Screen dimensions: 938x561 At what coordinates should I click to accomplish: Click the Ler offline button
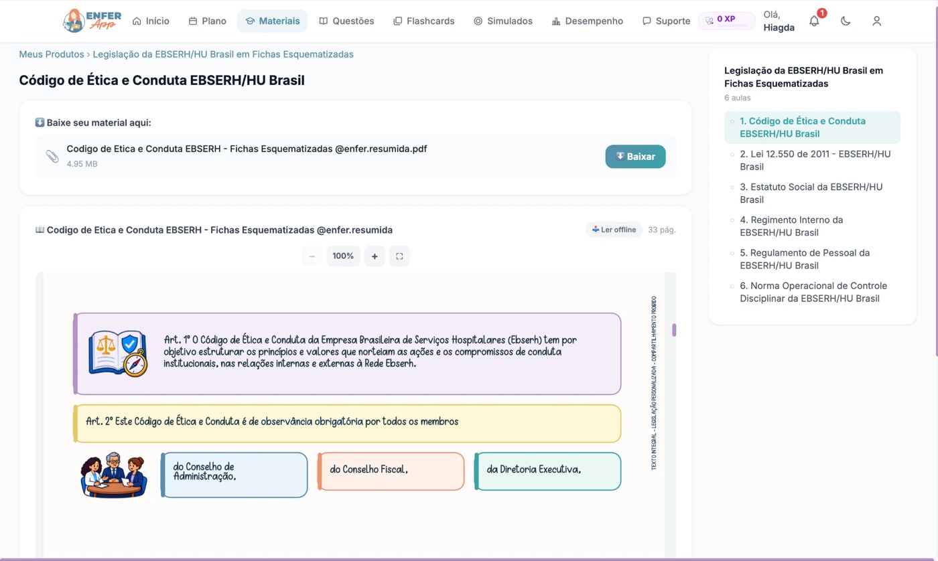[614, 230]
